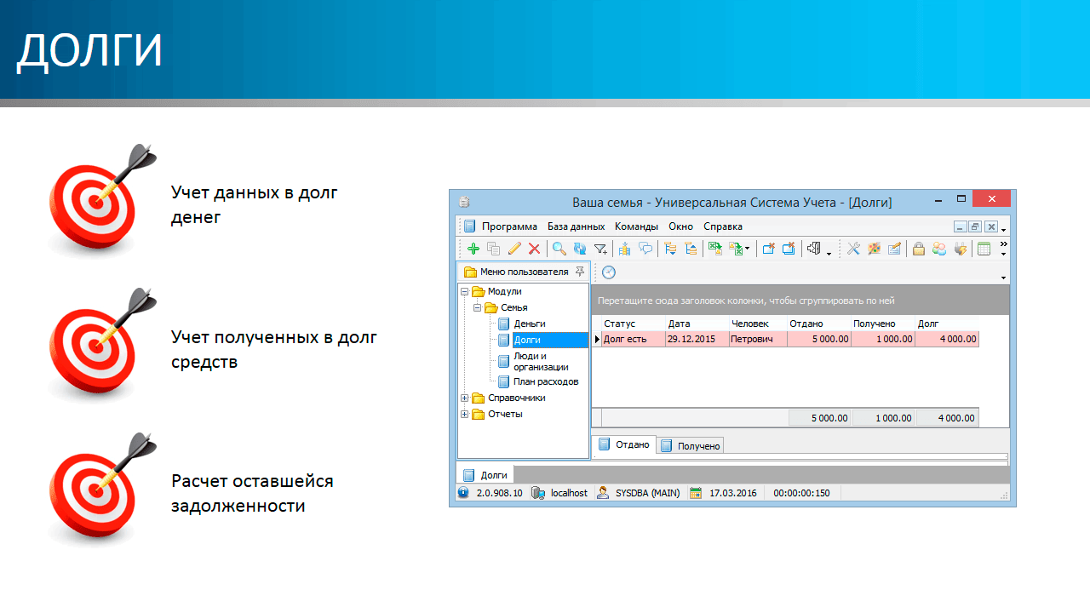Click the app icon left of Программа menu
Image resolution: width=1090 pixels, height=613 pixels.
pyautogui.click(x=469, y=226)
